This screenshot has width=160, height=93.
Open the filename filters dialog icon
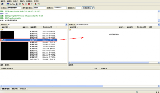pyautogui.click(x=35, y=4)
